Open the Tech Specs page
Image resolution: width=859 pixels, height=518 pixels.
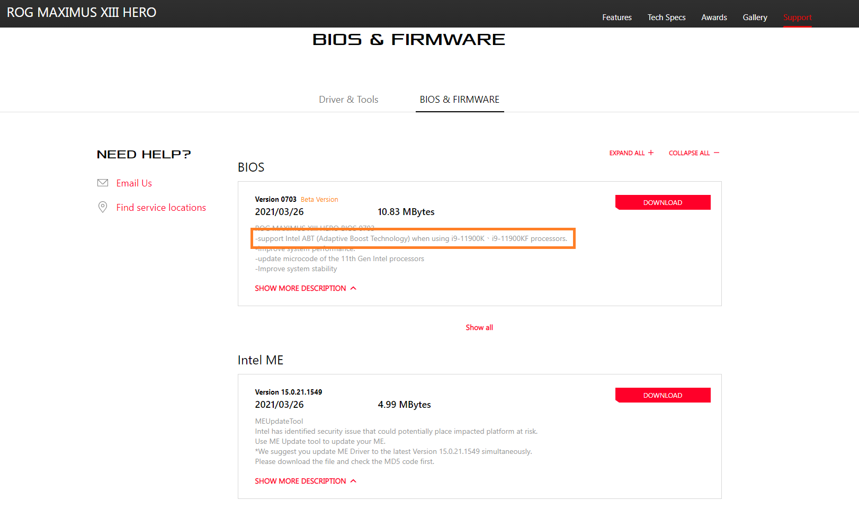pyautogui.click(x=666, y=17)
